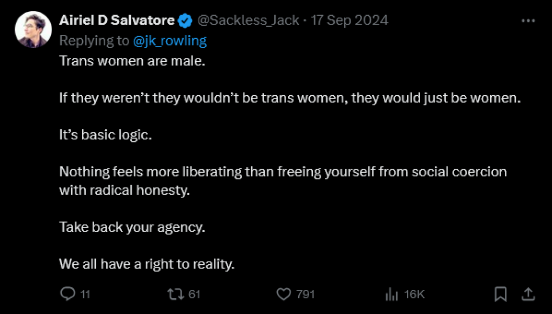Image resolution: width=552 pixels, height=314 pixels.
Task: Click the reply count 11
Action: point(85,295)
